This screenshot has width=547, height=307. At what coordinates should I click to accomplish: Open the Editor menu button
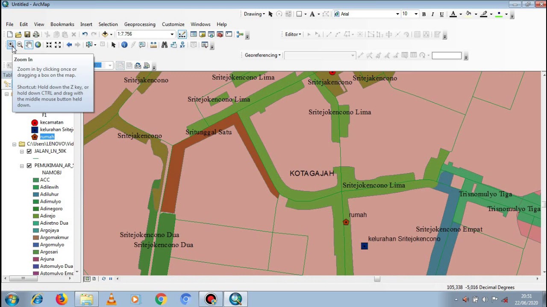pyautogui.click(x=293, y=34)
